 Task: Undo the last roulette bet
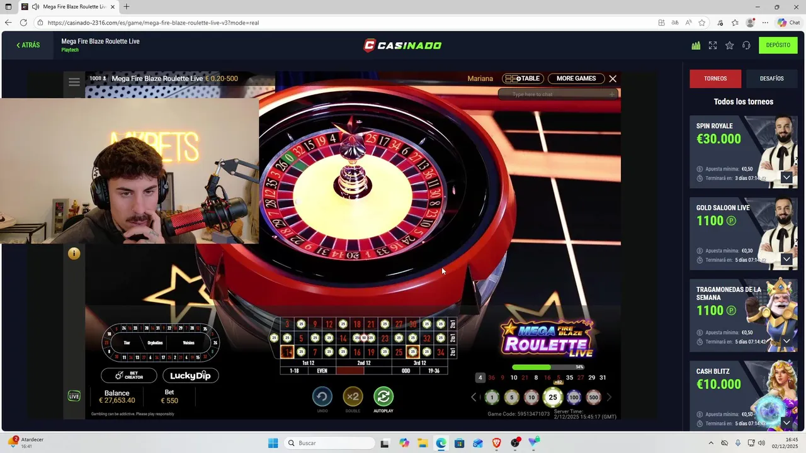(322, 396)
